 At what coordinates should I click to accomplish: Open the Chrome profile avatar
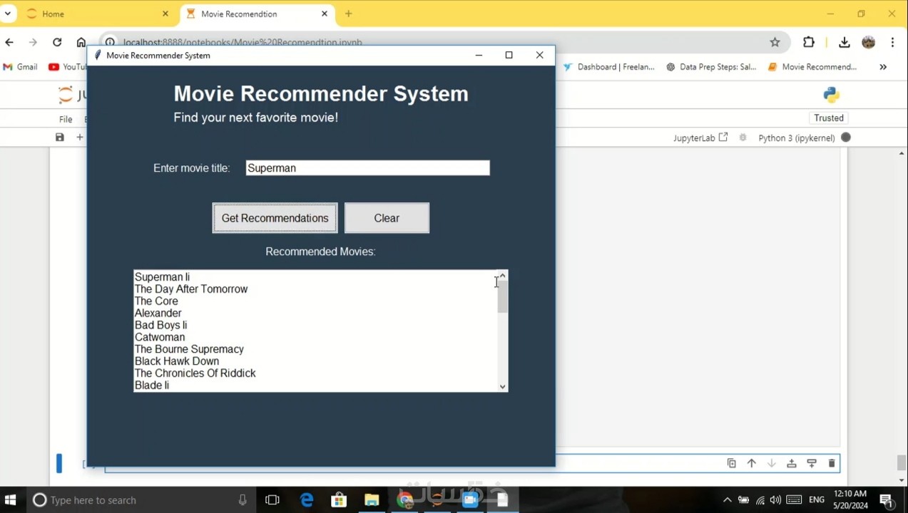pos(868,42)
